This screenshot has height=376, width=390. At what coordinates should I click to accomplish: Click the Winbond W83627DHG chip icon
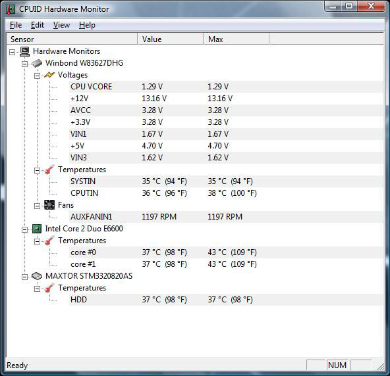pos(37,63)
